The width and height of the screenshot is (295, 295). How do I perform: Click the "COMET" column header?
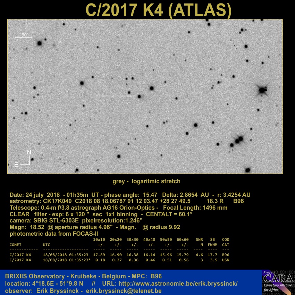point(15,245)
